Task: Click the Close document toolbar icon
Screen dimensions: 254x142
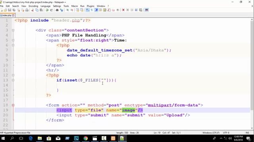Action: (x=18, y=10)
